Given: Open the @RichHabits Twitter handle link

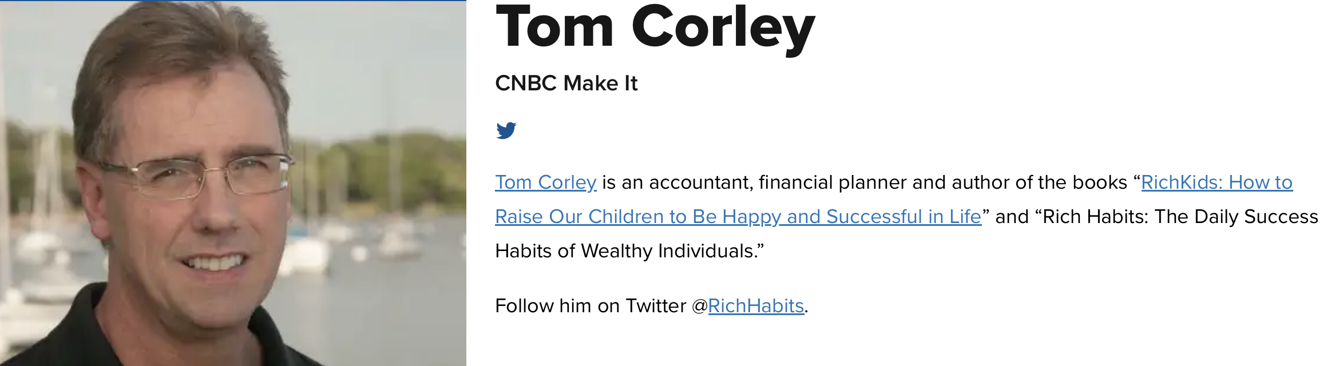Looking at the screenshot, I should (x=756, y=306).
